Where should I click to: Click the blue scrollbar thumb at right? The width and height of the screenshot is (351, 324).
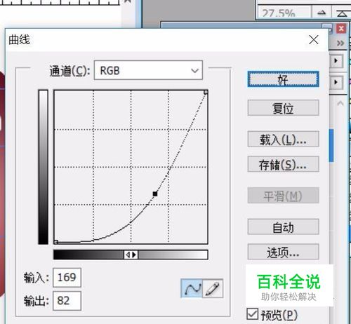click(331, 145)
